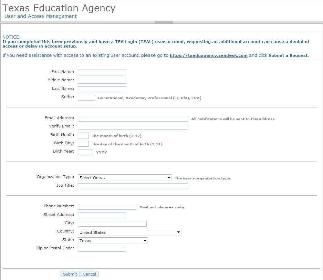Open the txeduagency.zendesk.com support link
This screenshot has height=280, width=323.
208,55
